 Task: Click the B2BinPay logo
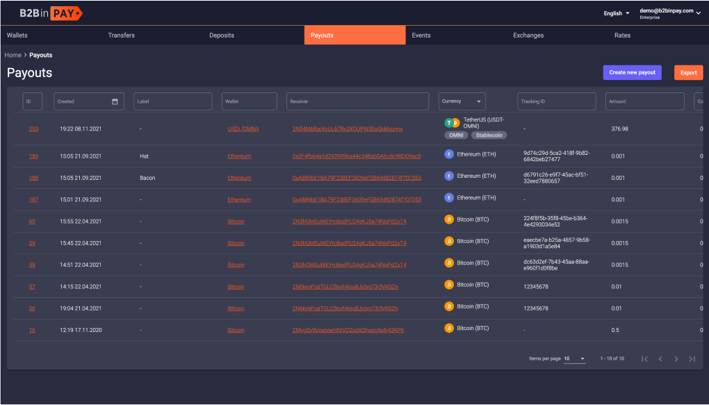click(x=51, y=13)
